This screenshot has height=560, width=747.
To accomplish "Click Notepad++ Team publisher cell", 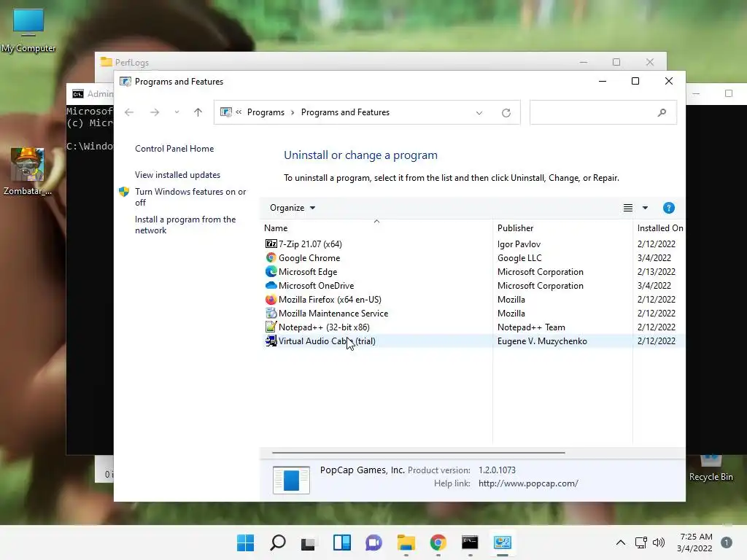I will [x=531, y=327].
